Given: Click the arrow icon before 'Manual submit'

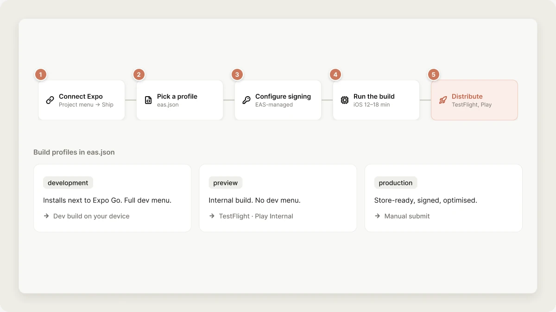Looking at the screenshot, I should tap(377, 216).
